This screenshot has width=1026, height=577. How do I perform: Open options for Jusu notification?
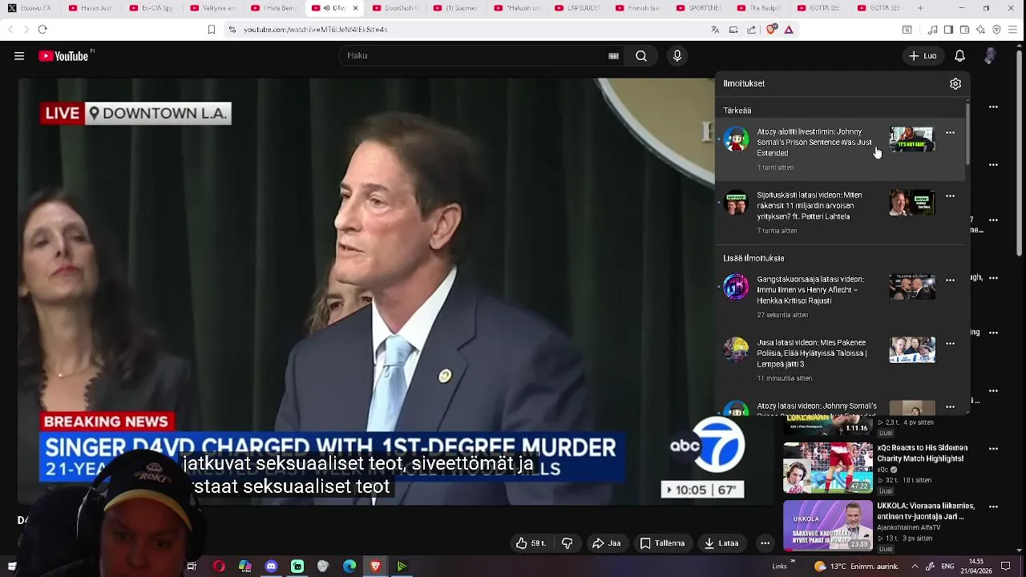[950, 343]
